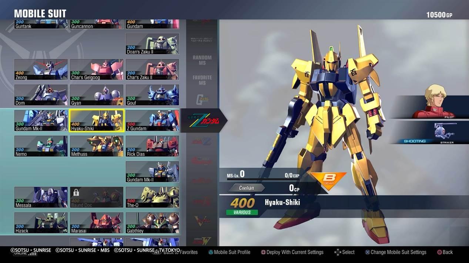Click the Civilian rank label

click(x=246, y=188)
